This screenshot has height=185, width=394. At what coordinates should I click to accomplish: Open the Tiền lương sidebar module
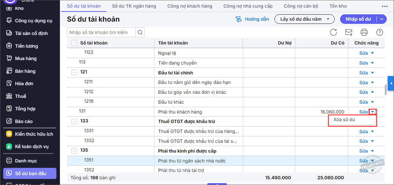(26, 46)
